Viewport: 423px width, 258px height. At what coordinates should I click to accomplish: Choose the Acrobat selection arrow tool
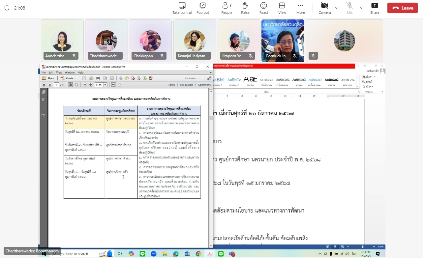click(x=70, y=85)
